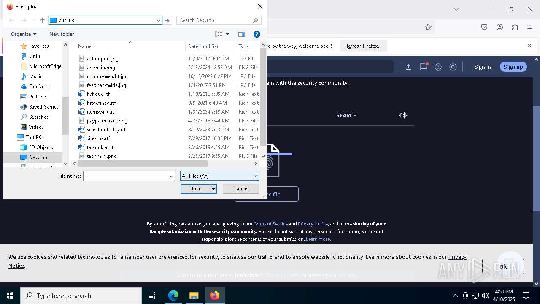Open File Explorer from taskbar
Viewport: 540px width, 304px height.
[194, 296]
